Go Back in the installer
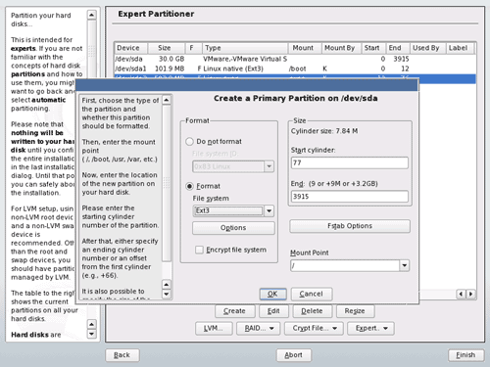Viewport: 490px width, 367px height. click(122, 355)
